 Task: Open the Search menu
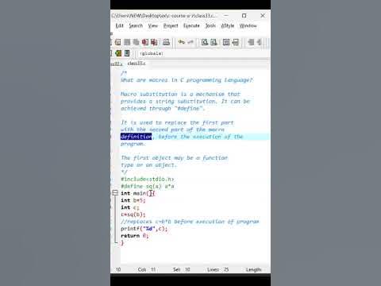pyautogui.click(x=136, y=25)
